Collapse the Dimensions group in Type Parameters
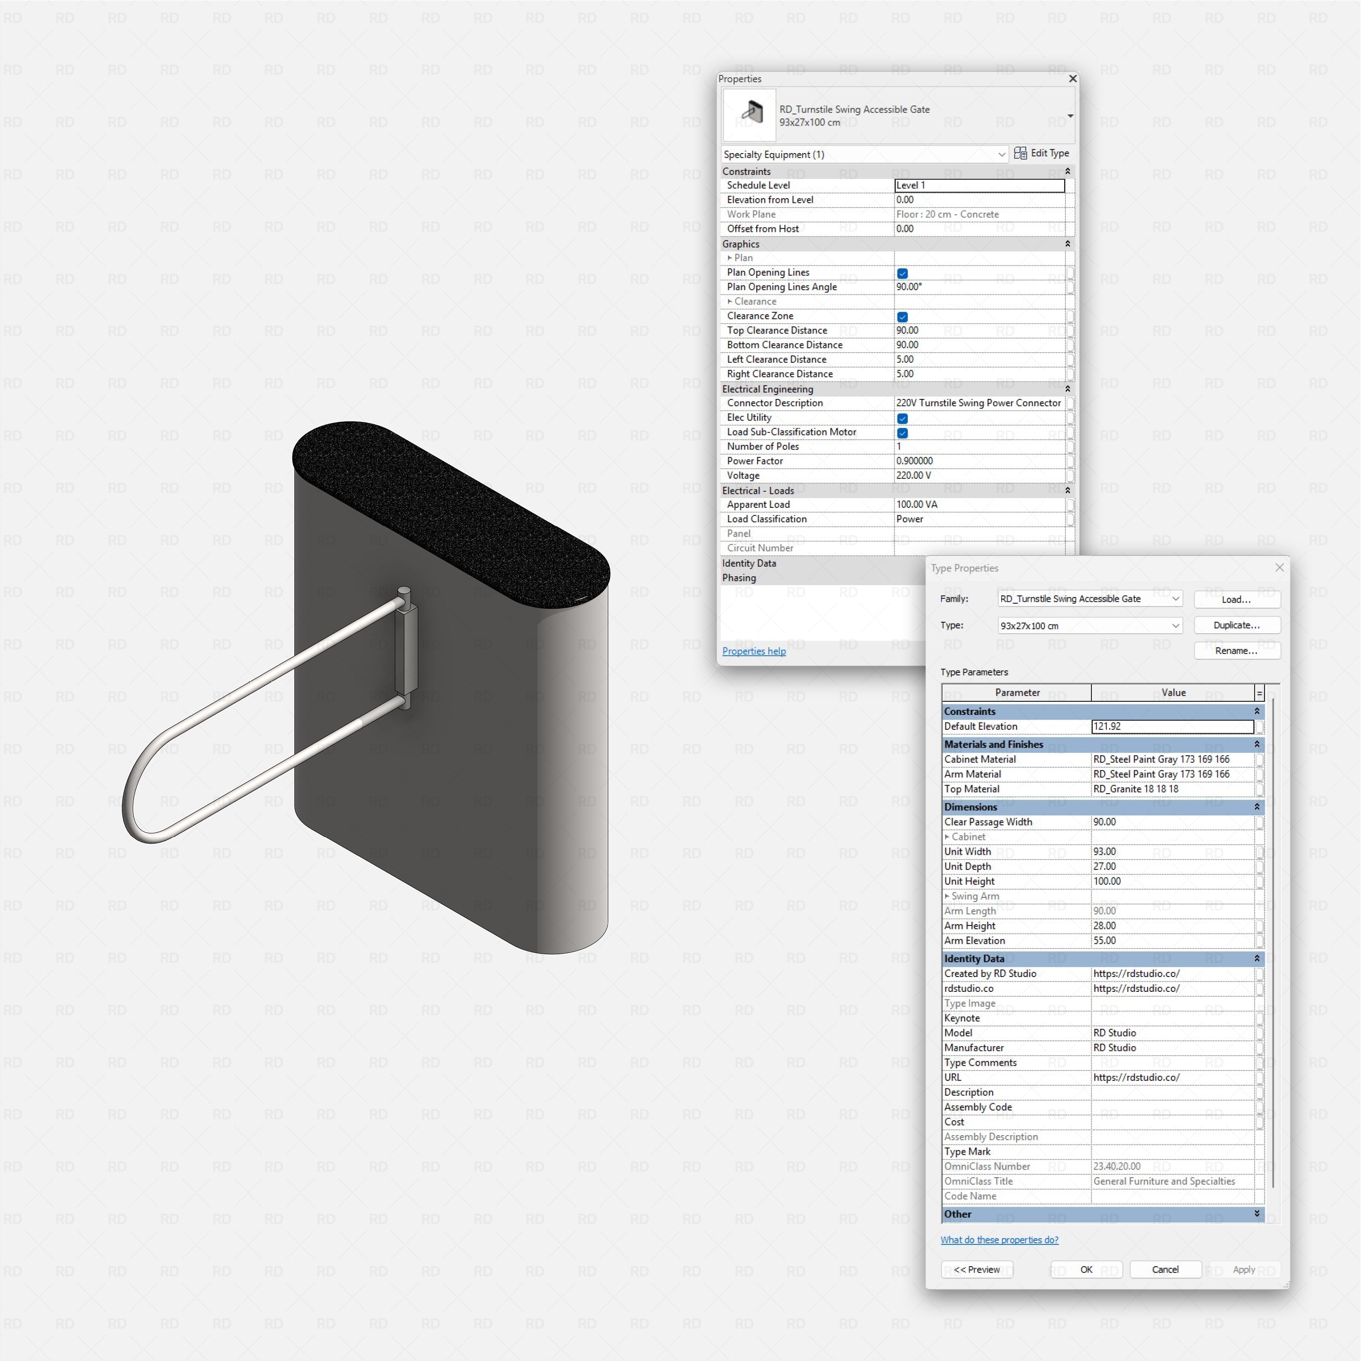The image size is (1361, 1361). point(1257,807)
